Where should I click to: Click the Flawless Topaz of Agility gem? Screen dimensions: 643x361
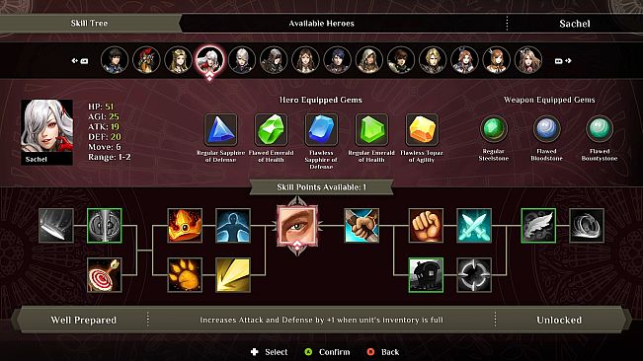[422, 130]
